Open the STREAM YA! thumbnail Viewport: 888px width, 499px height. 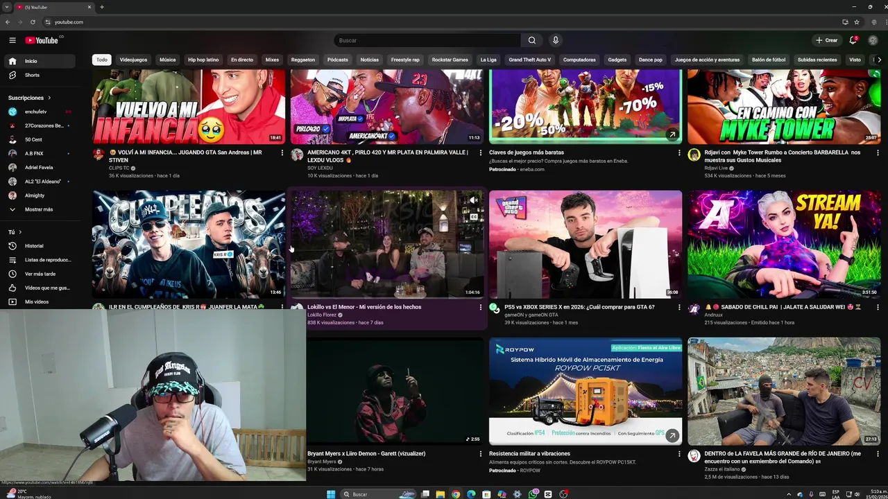point(783,245)
